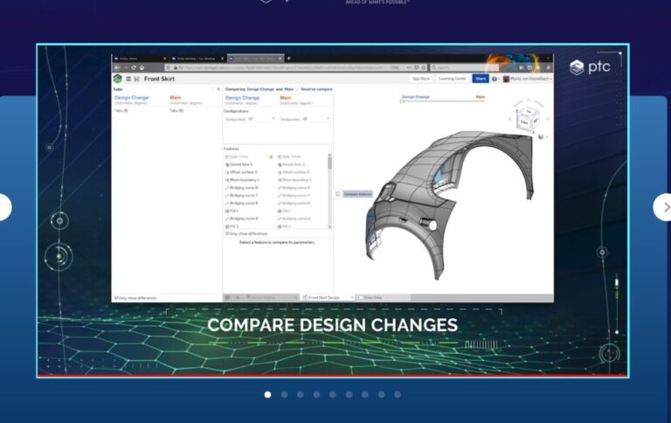The image size is (671, 423).
Task: Open the App Store button
Action: click(x=421, y=79)
